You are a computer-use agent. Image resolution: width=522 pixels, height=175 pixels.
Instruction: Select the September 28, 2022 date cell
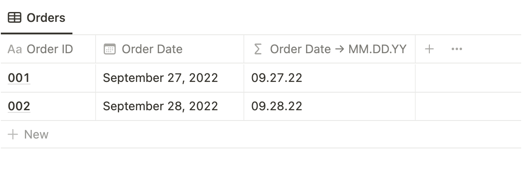pyautogui.click(x=160, y=106)
